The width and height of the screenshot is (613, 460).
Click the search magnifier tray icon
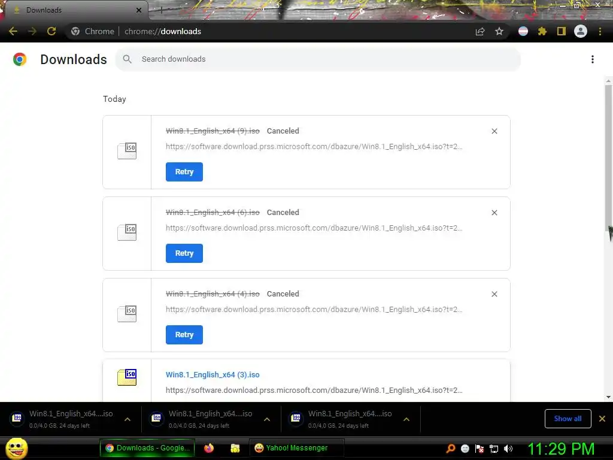tap(450, 449)
